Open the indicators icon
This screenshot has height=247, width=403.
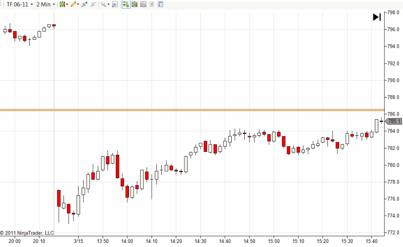pyautogui.click(x=143, y=5)
